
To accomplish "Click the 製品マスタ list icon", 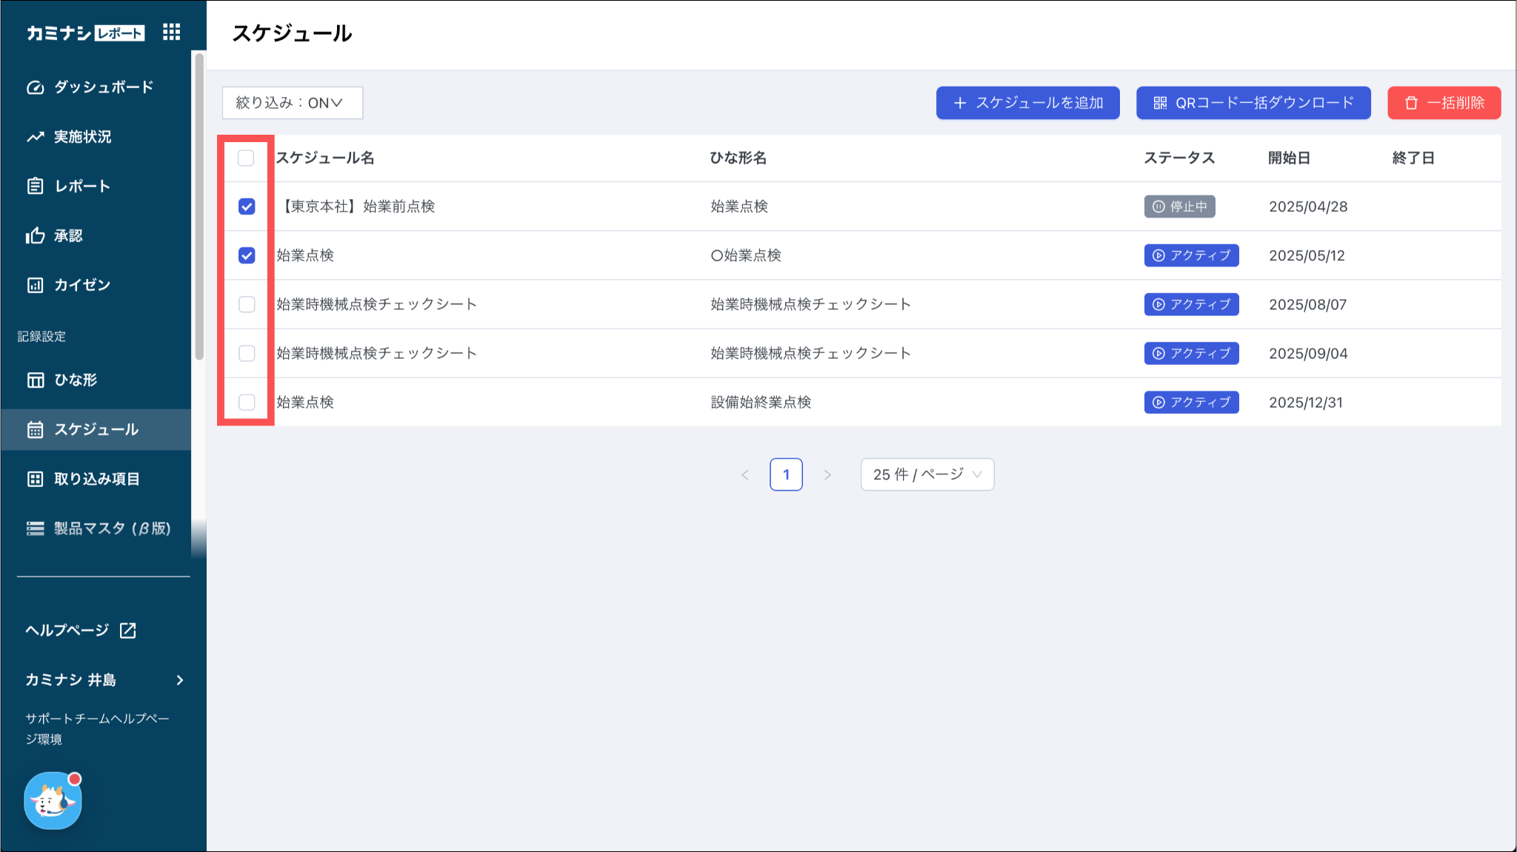I will (35, 529).
